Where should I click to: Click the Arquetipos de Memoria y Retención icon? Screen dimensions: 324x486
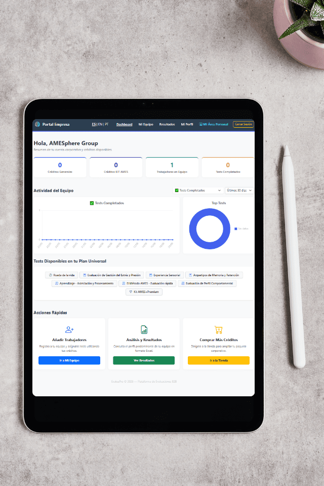pyautogui.click(x=190, y=275)
